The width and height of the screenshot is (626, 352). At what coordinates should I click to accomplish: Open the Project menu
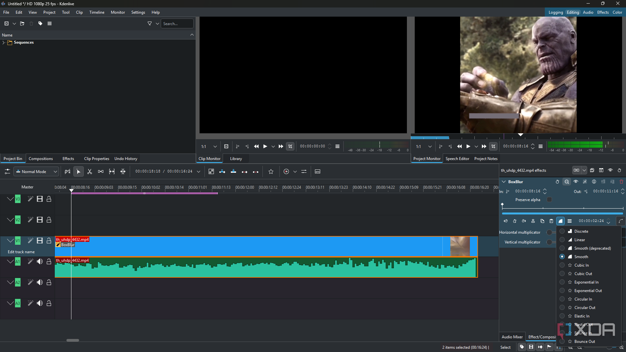pos(49,12)
